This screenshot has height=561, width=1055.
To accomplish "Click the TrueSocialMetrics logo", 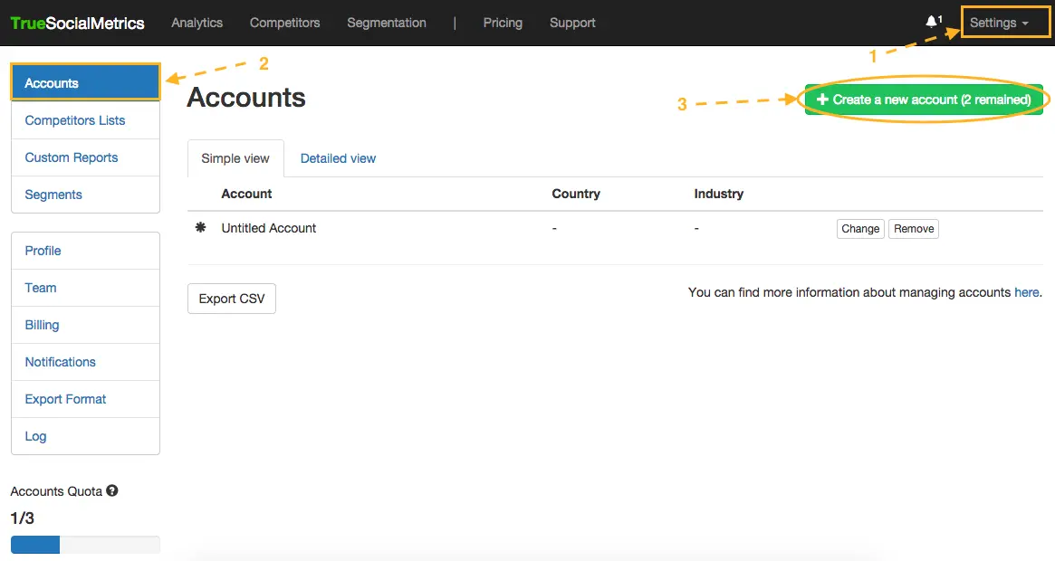I will pyautogui.click(x=78, y=24).
